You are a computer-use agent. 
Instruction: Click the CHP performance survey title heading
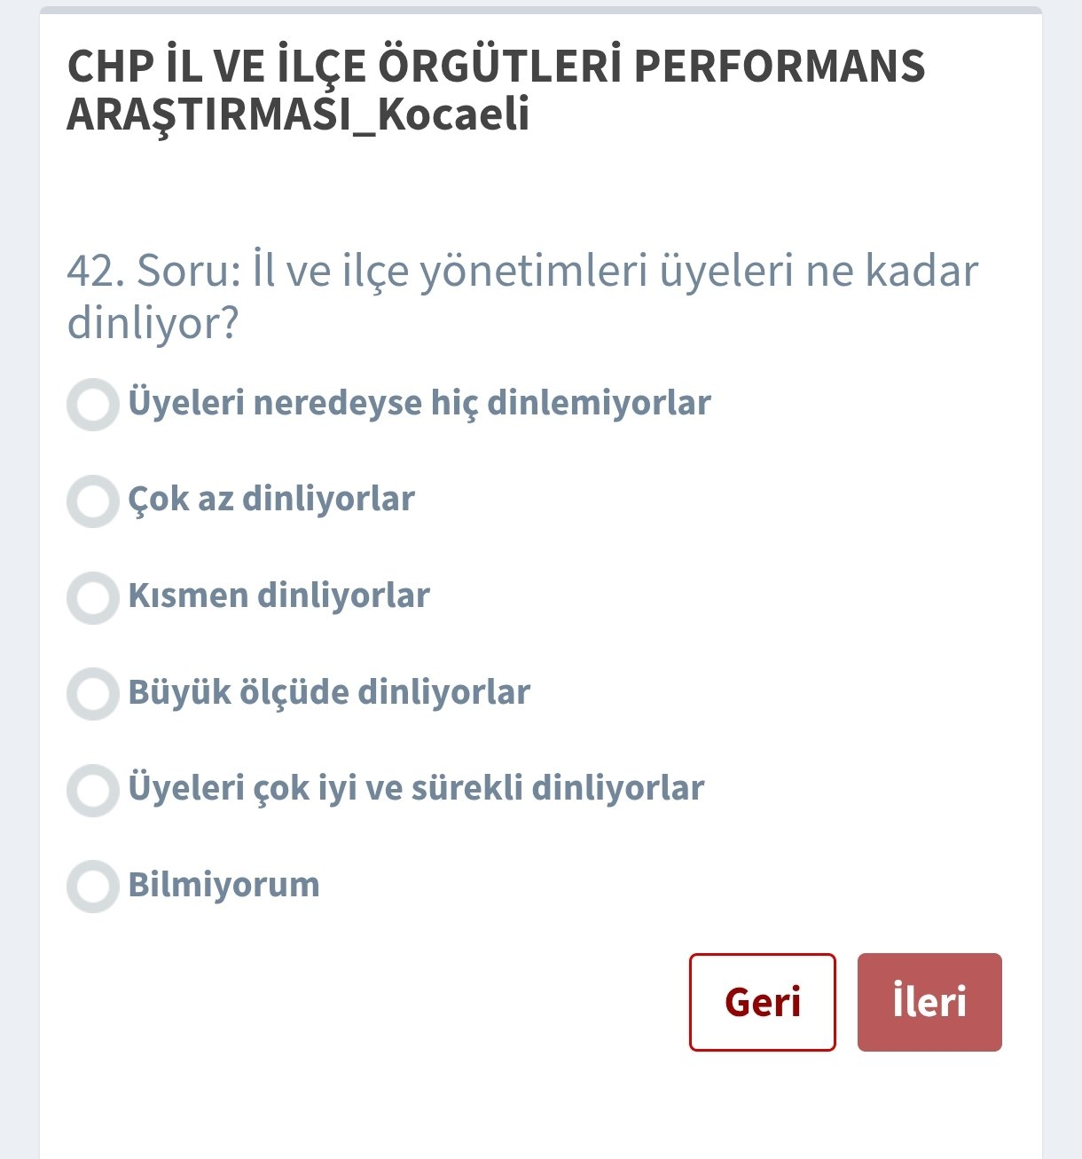pyautogui.click(x=496, y=90)
